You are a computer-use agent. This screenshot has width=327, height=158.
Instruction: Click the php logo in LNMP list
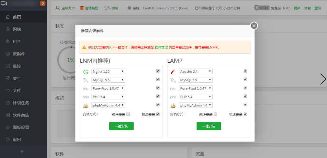click(86, 97)
